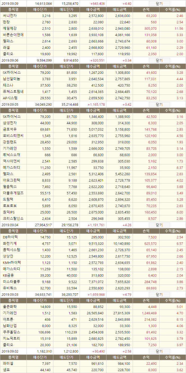This screenshot has width=186, height=373.
Task: Click the stock name 러셀
Action: (6, 48)
